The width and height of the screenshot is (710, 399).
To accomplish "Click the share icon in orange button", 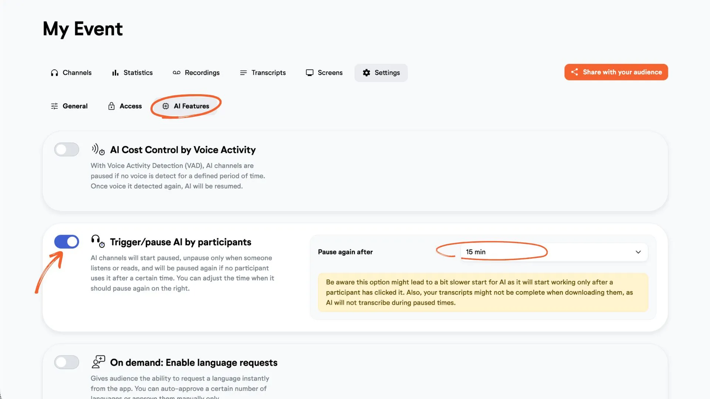I will pos(574,72).
